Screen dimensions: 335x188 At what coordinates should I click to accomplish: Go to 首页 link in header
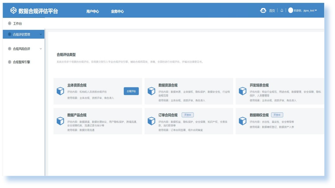pos(272,11)
